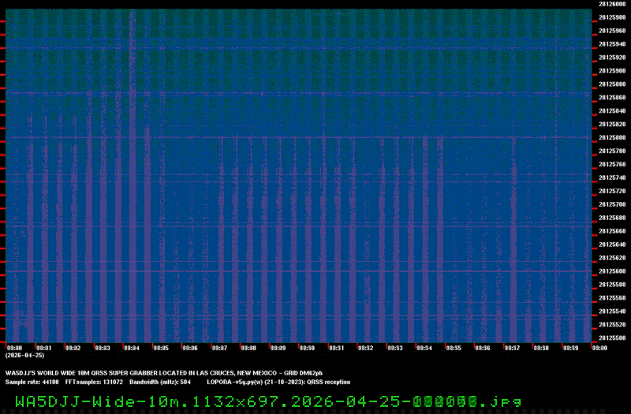
Task: Click the 00:17 time marker
Action: tap(511, 348)
